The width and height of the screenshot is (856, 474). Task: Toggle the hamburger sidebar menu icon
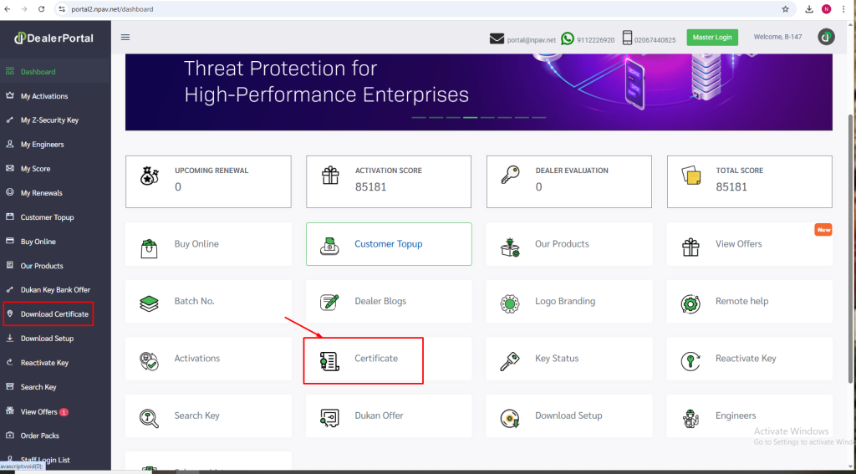tap(125, 37)
